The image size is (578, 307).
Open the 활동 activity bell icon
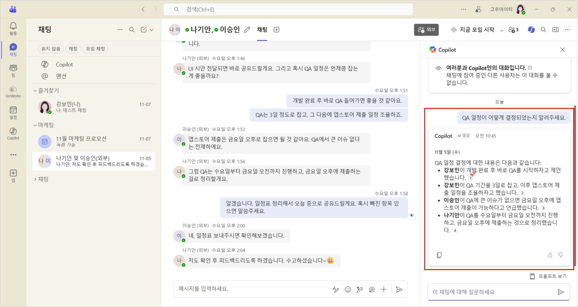click(13, 28)
